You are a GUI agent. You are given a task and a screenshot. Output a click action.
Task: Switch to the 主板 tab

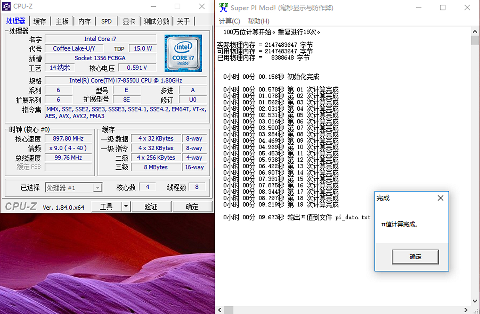(x=62, y=21)
